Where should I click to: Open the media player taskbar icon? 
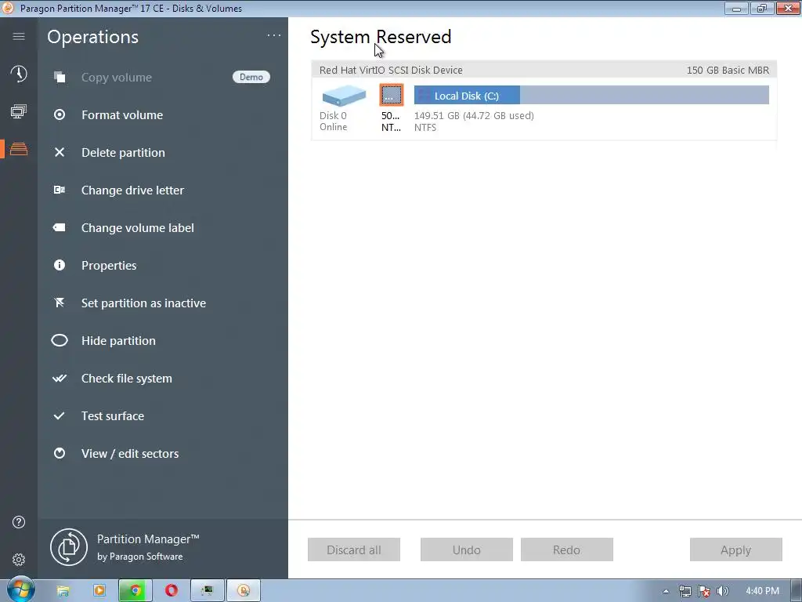(99, 591)
